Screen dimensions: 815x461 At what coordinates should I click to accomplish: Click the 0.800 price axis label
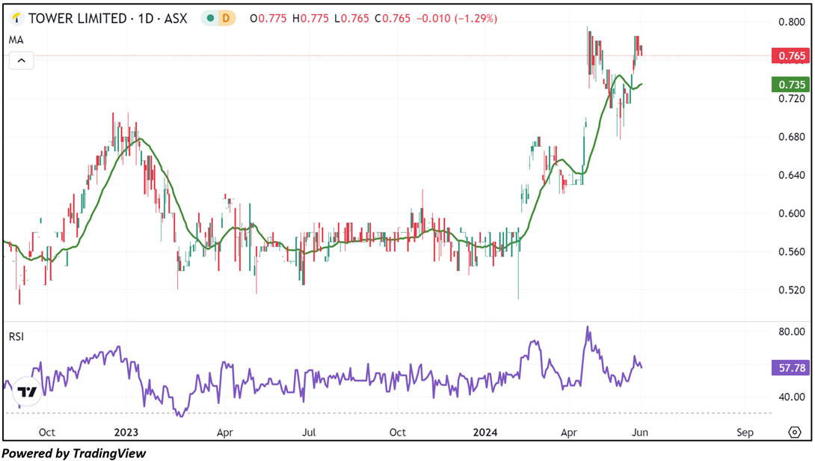click(792, 22)
